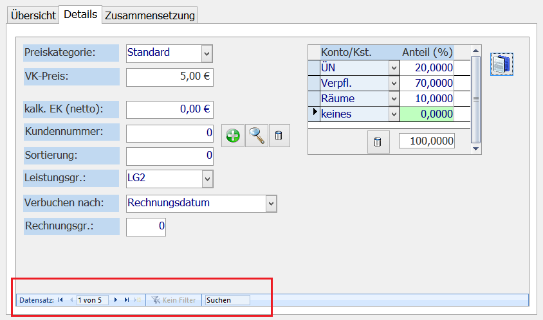The image size is (543, 320).
Task: Open the Verbuchen nach dropdown
Action: [x=270, y=204]
